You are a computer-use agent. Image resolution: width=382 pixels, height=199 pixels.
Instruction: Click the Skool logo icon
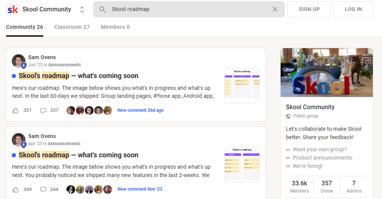pyautogui.click(x=13, y=10)
